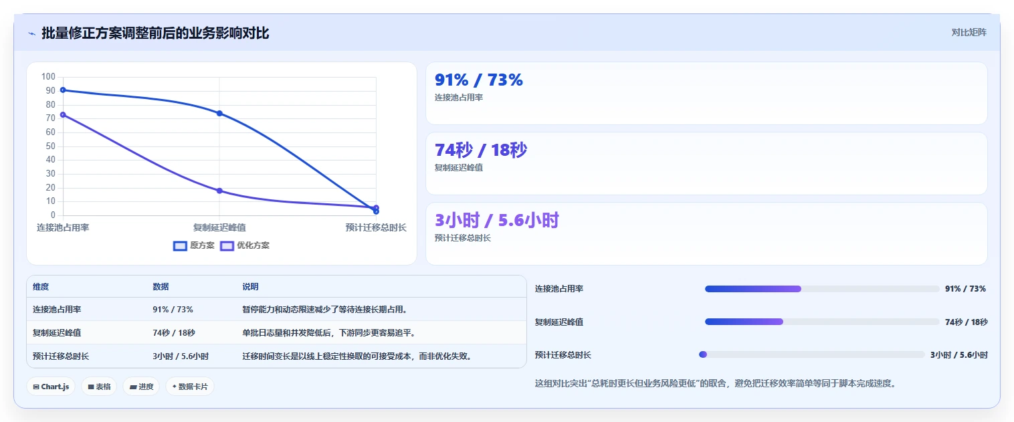Click the 91% / 73% value beside the progress bar
1014x422 pixels.
click(x=965, y=289)
